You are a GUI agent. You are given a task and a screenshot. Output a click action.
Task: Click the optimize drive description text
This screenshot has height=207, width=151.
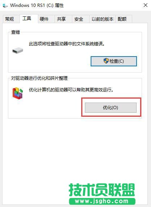coord(71,90)
